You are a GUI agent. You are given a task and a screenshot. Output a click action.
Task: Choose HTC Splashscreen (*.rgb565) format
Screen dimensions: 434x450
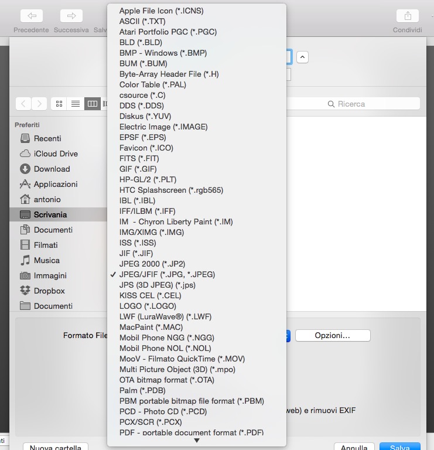(x=197, y=190)
